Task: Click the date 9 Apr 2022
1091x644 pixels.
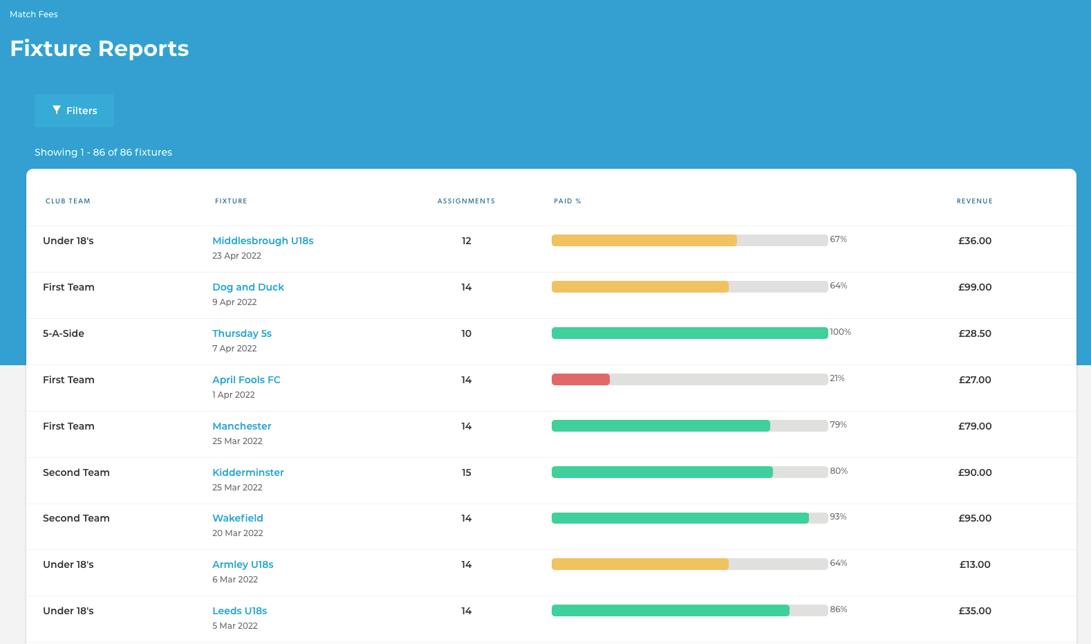Action: (234, 302)
